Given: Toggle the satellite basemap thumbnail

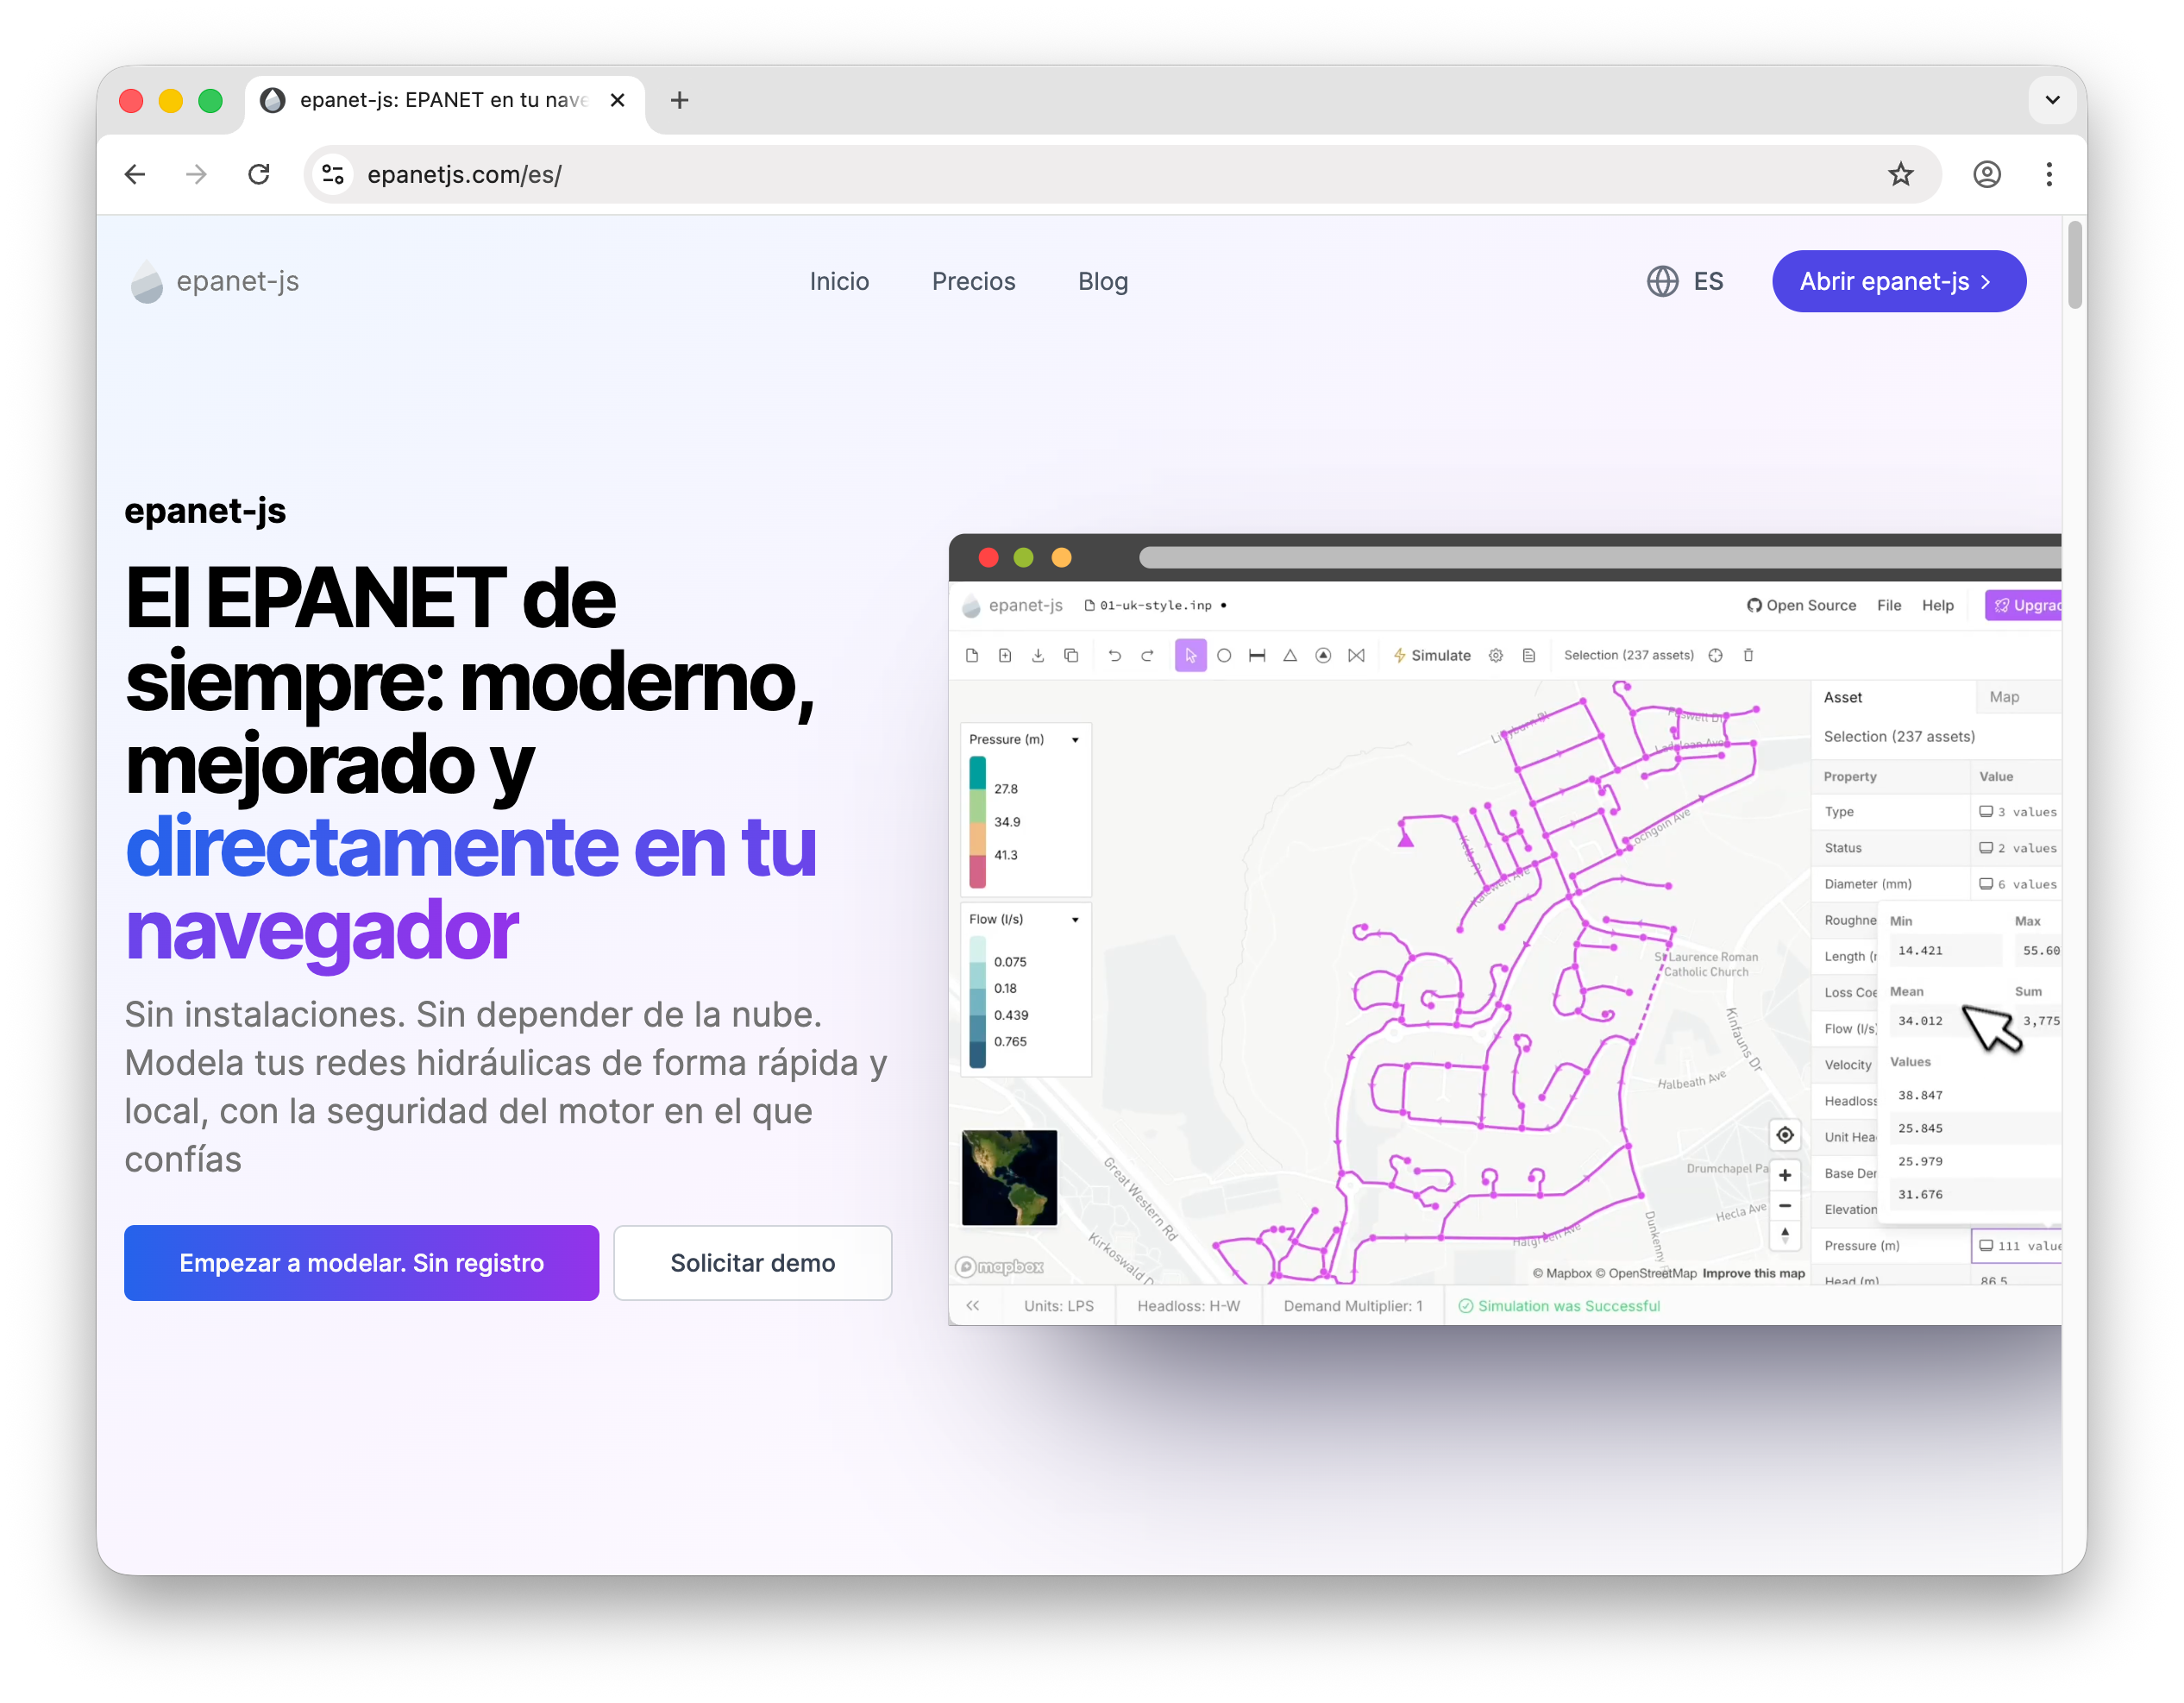Looking at the screenshot, I should 1009,1178.
